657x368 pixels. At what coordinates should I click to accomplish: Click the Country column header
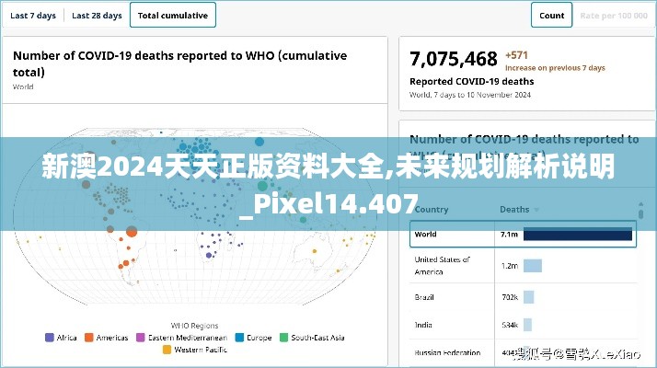click(432, 210)
